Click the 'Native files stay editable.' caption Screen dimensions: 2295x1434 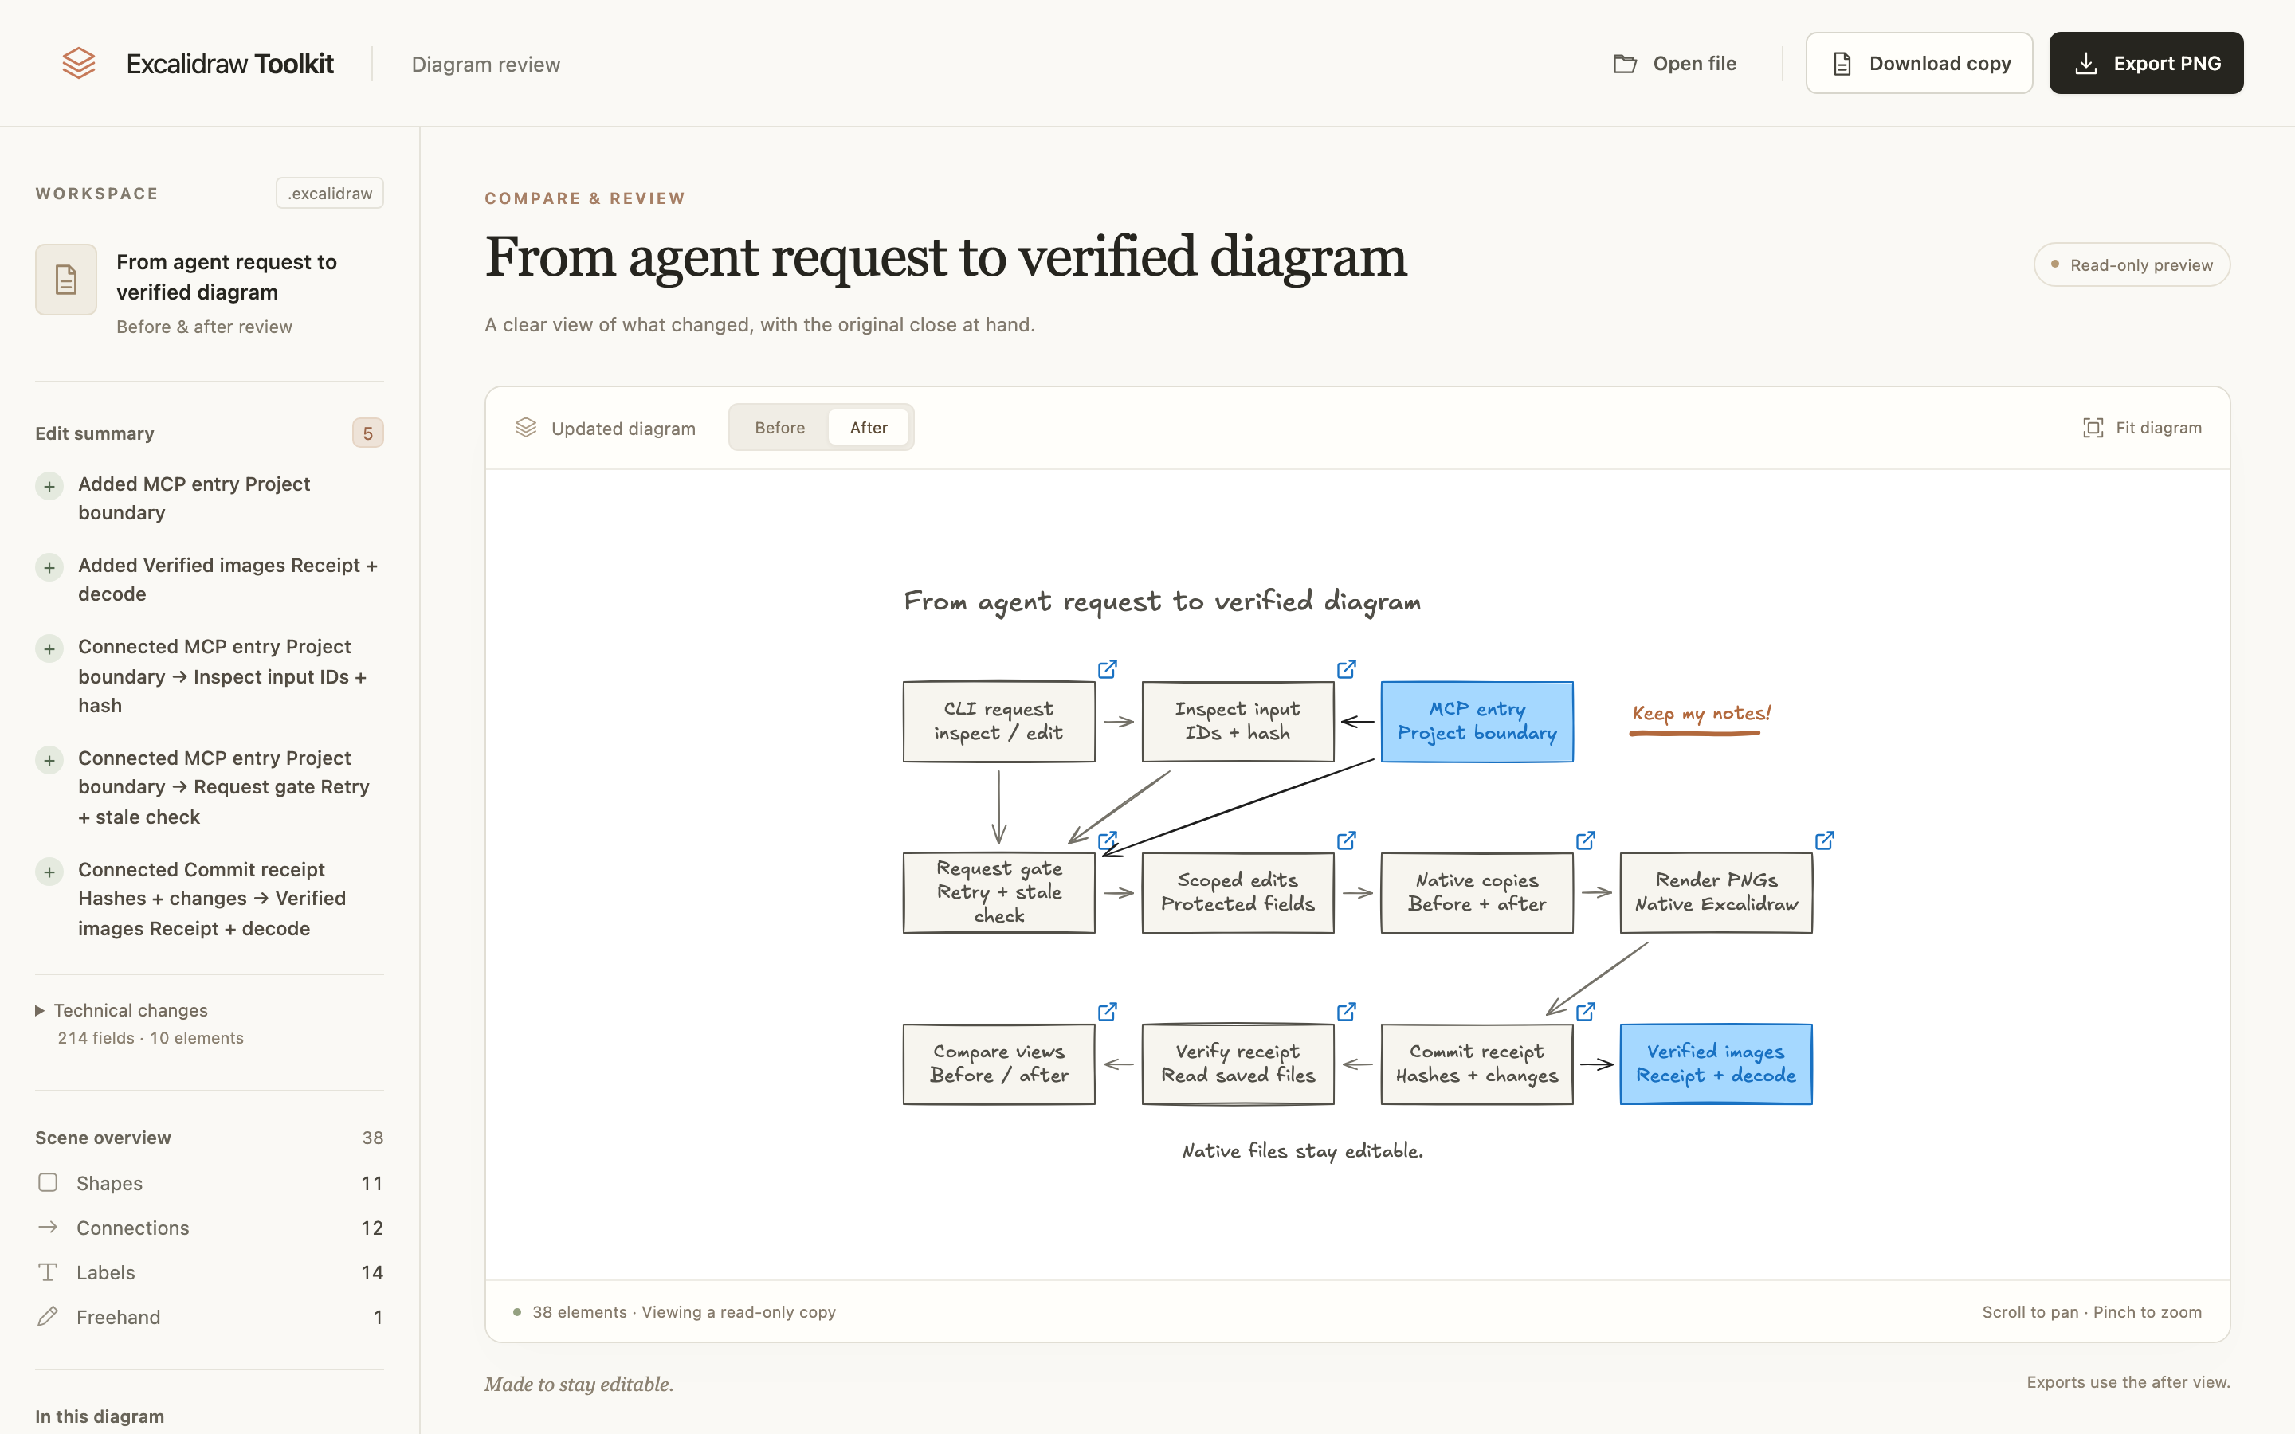(x=1302, y=1151)
